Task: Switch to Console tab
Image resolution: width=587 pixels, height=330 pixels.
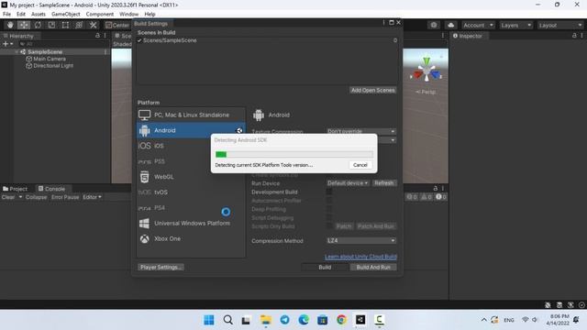Action: [51, 189]
